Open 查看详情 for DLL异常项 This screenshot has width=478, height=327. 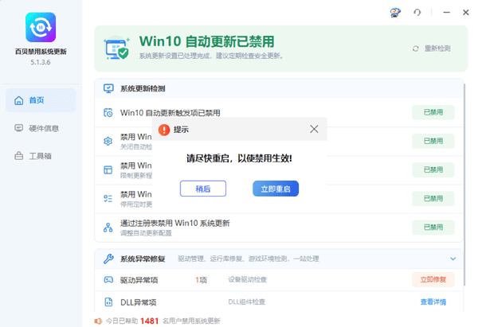coord(433,302)
